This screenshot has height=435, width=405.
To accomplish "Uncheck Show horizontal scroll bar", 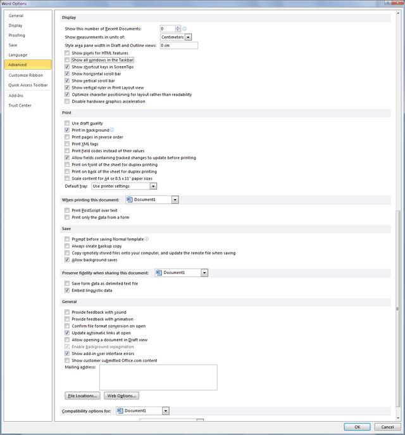I will 67,74.
